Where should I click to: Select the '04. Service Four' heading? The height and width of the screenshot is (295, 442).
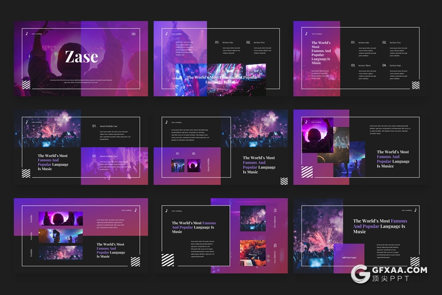(x=392, y=65)
